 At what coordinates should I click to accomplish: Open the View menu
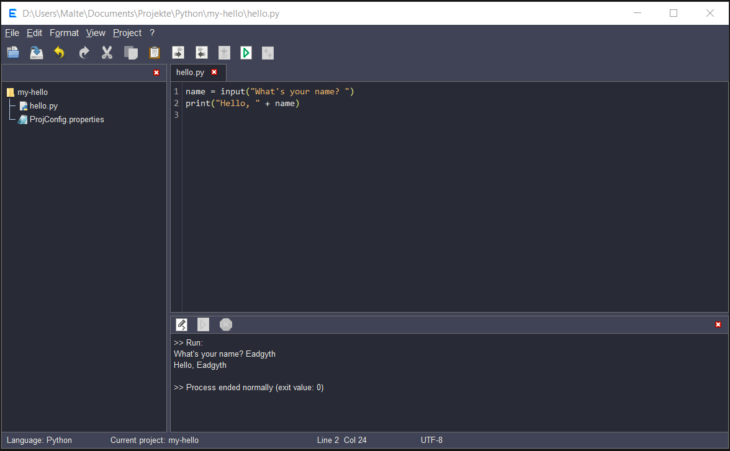point(96,33)
